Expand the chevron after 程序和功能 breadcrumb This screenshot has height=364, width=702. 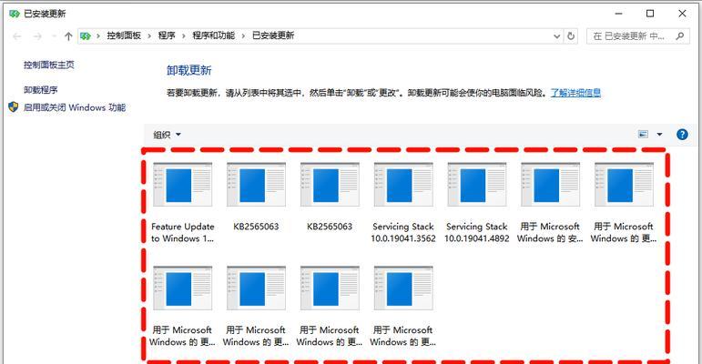pyautogui.click(x=243, y=35)
